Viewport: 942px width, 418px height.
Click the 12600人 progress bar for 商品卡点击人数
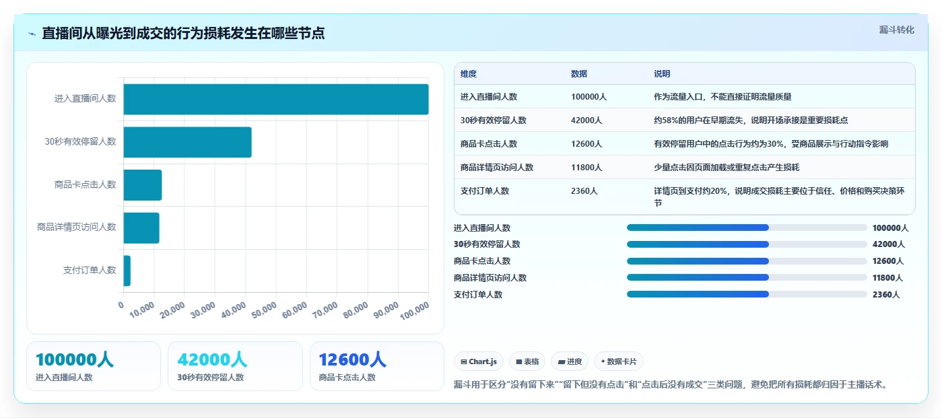pyautogui.click(x=747, y=261)
